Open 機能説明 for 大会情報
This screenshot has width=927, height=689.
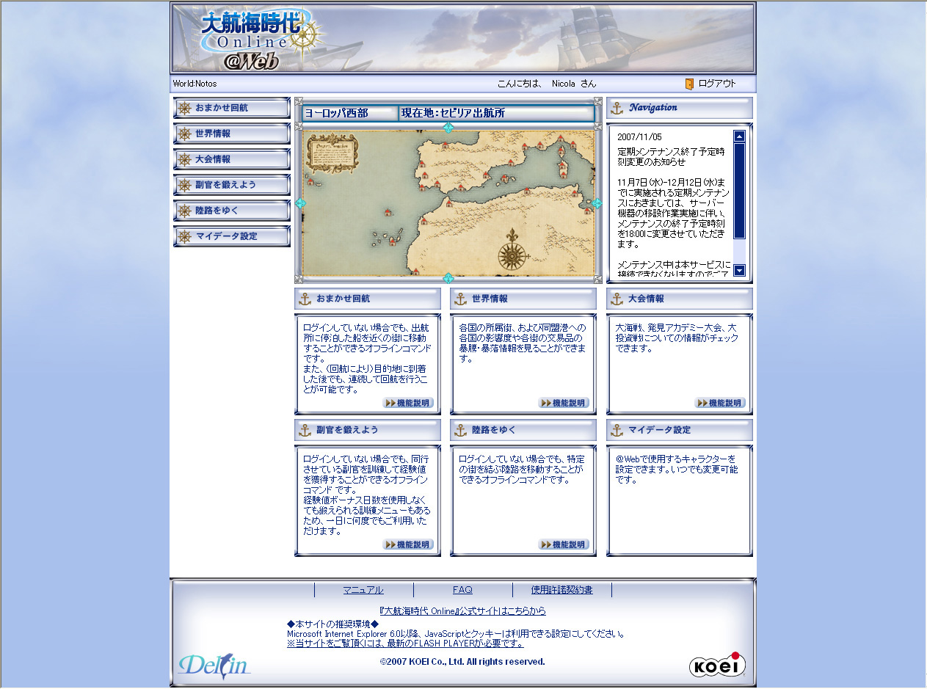click(x=721, y=403)
